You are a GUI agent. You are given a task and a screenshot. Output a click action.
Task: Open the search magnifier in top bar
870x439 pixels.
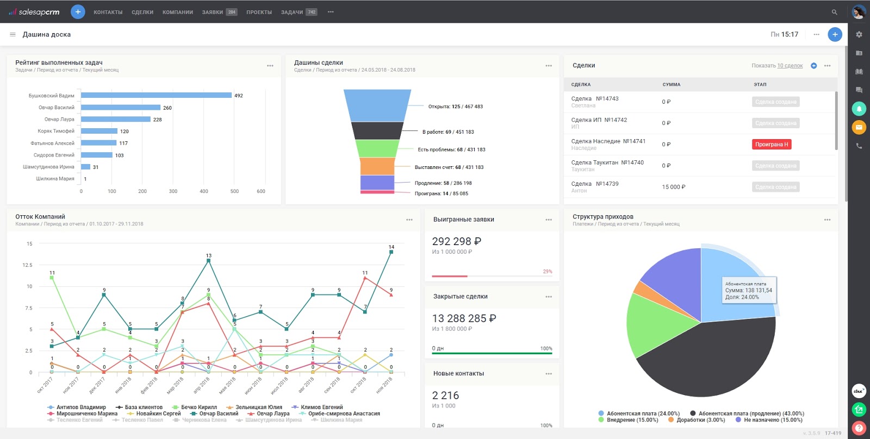834,12
